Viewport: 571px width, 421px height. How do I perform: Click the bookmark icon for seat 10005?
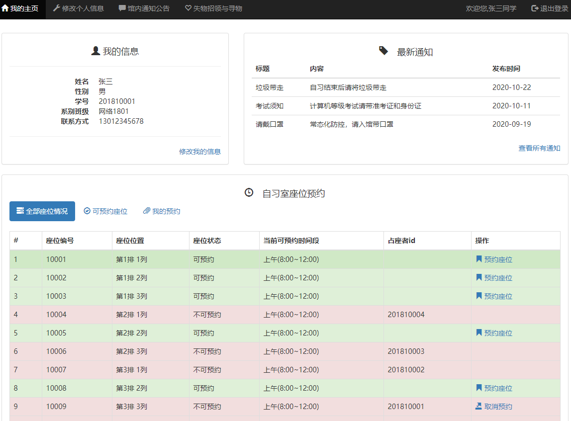coord(479,333)
